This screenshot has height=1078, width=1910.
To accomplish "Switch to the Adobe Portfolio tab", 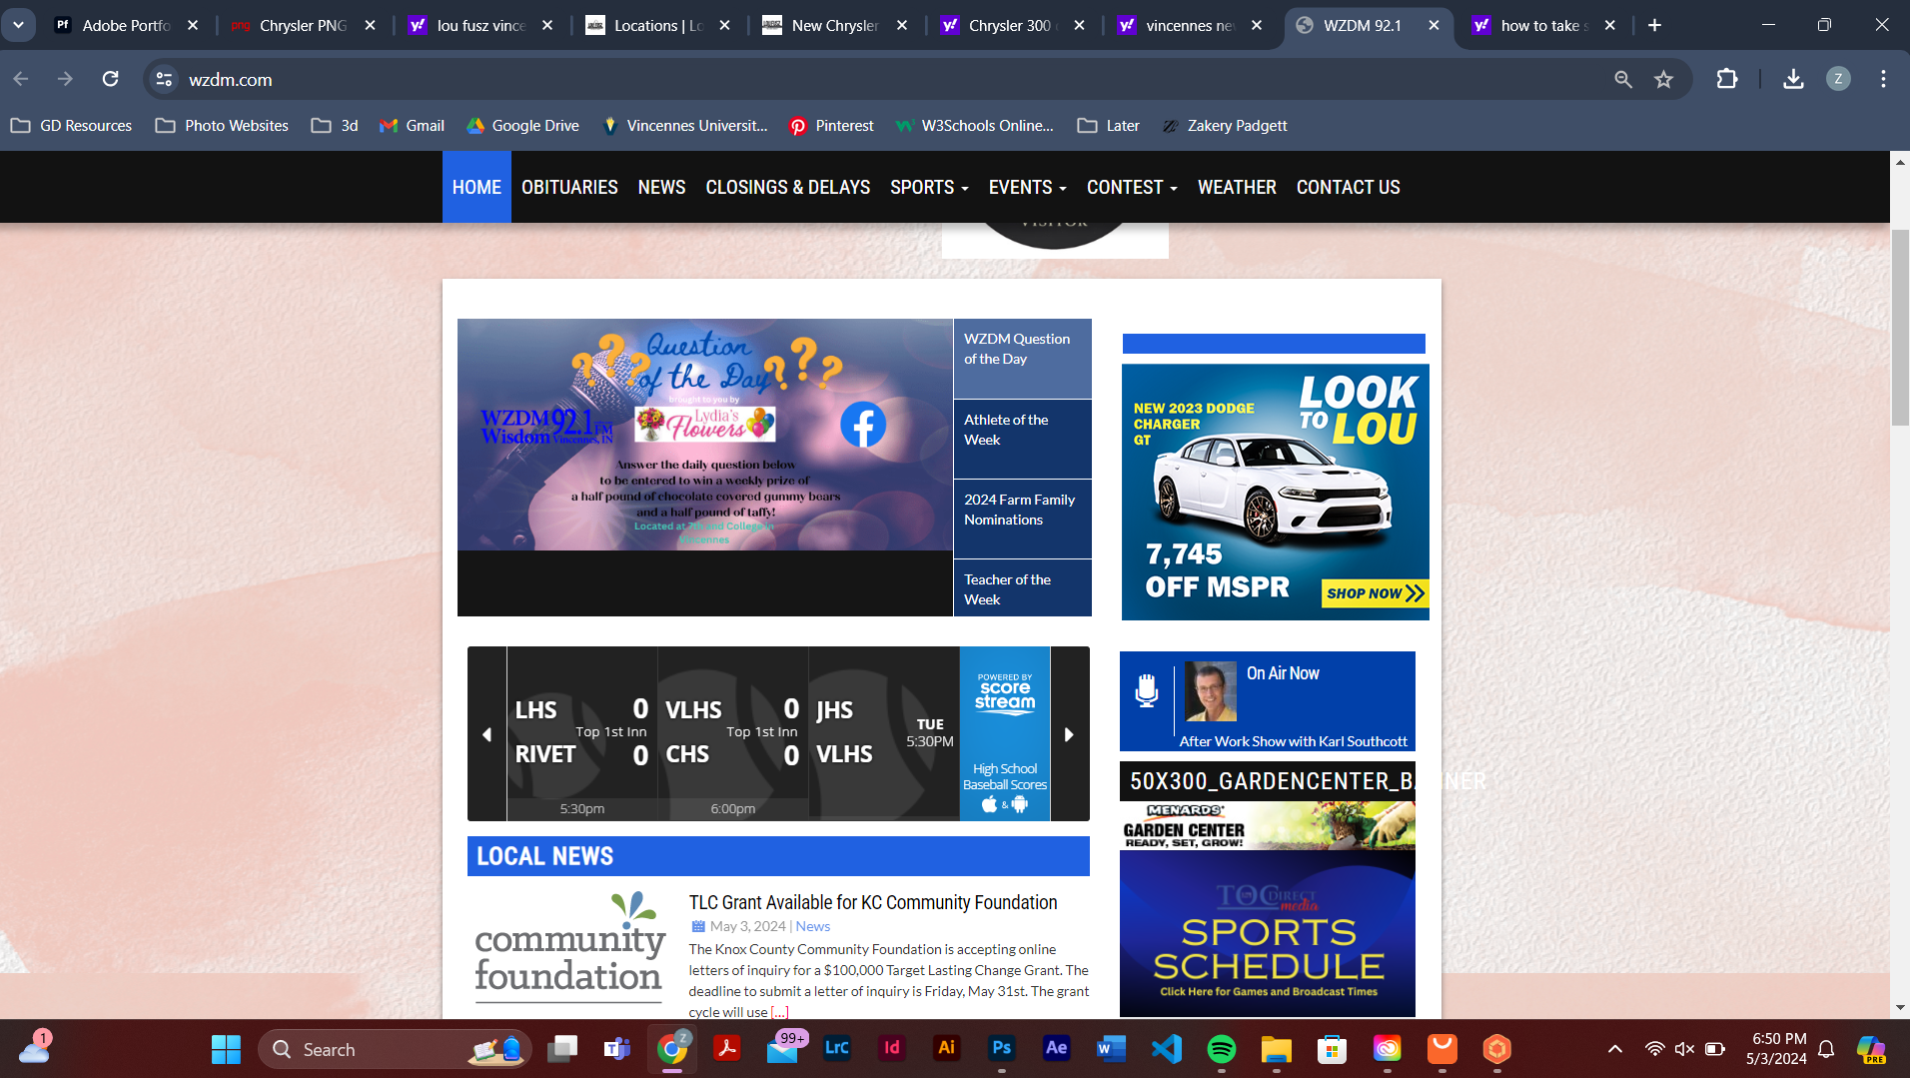I will 126,25.
